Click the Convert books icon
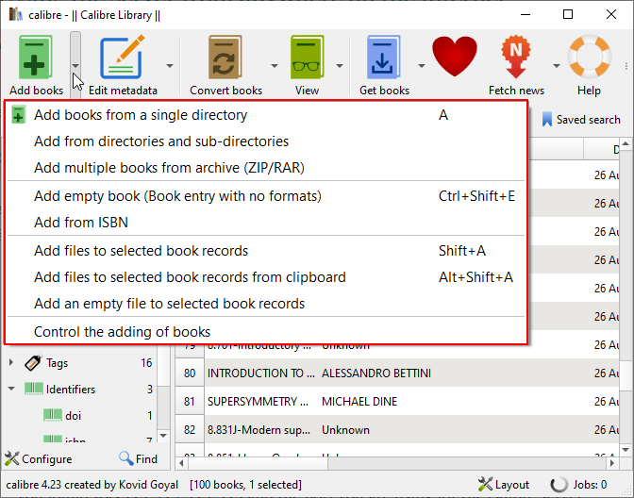634x498 pixels. (225, 58)
